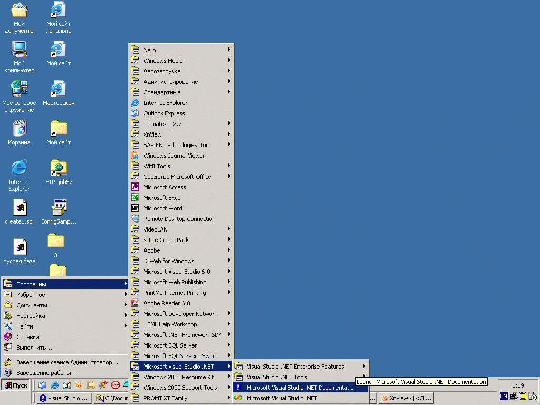Launch Microsoft Access from Programs menu
This screenshot has width=540, height=405.
click(181, 187)
